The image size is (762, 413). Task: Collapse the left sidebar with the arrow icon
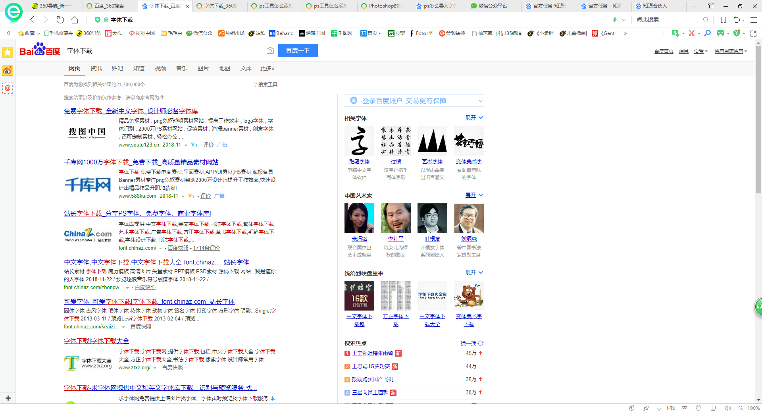pyautogui.click(x=8, y=33)
